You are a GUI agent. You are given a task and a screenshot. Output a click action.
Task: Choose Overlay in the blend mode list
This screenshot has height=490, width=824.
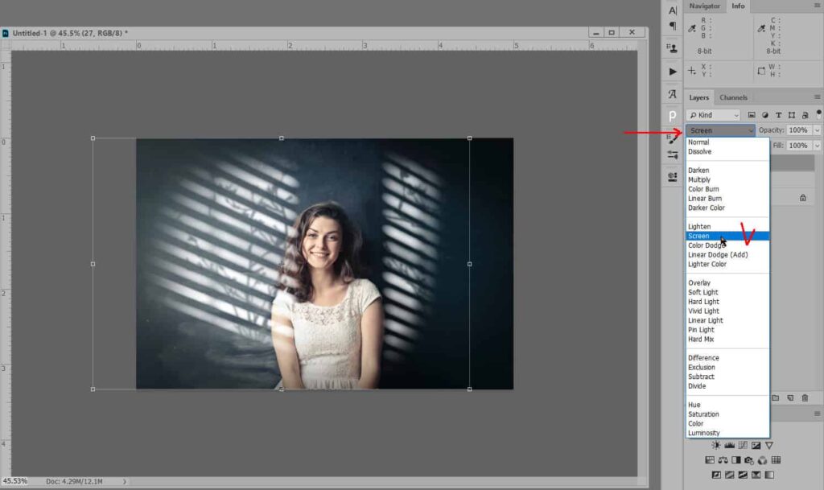(x=698, y=282)
